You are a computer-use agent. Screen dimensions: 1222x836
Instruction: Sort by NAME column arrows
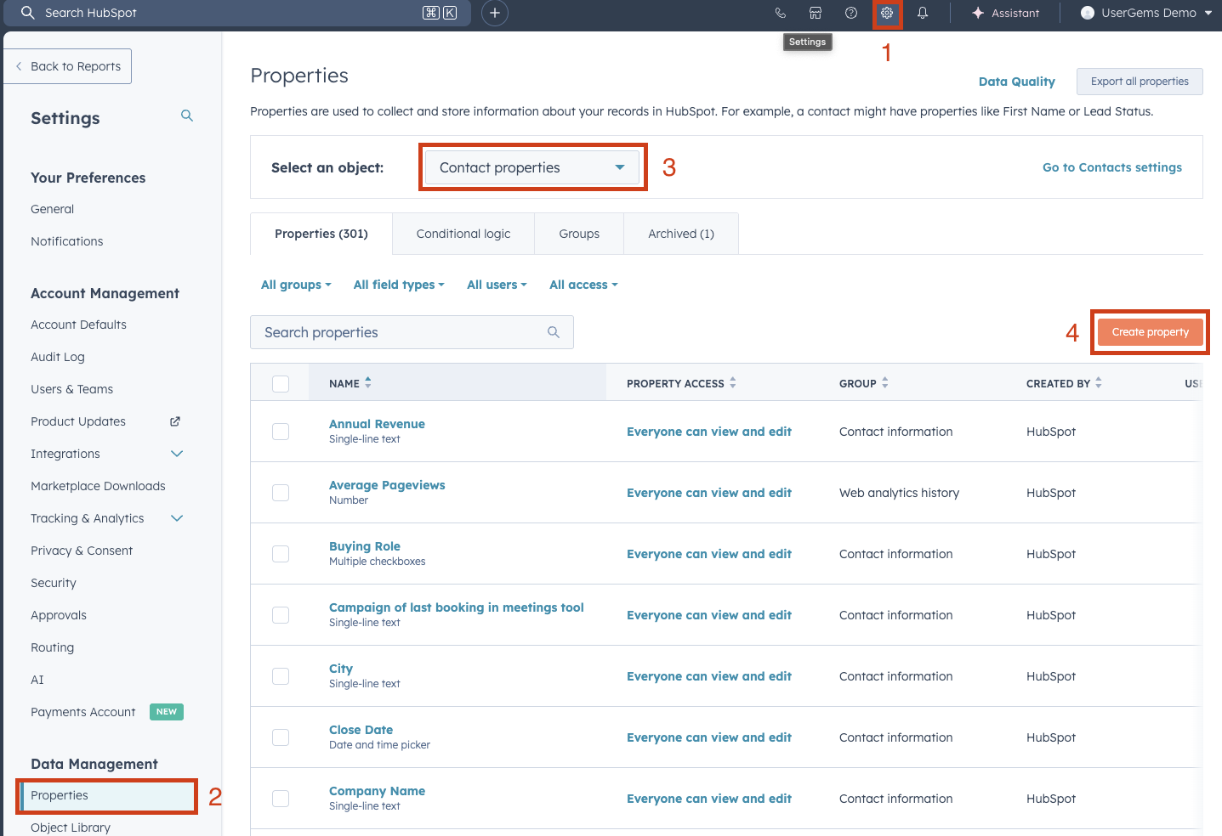(368, 383)
